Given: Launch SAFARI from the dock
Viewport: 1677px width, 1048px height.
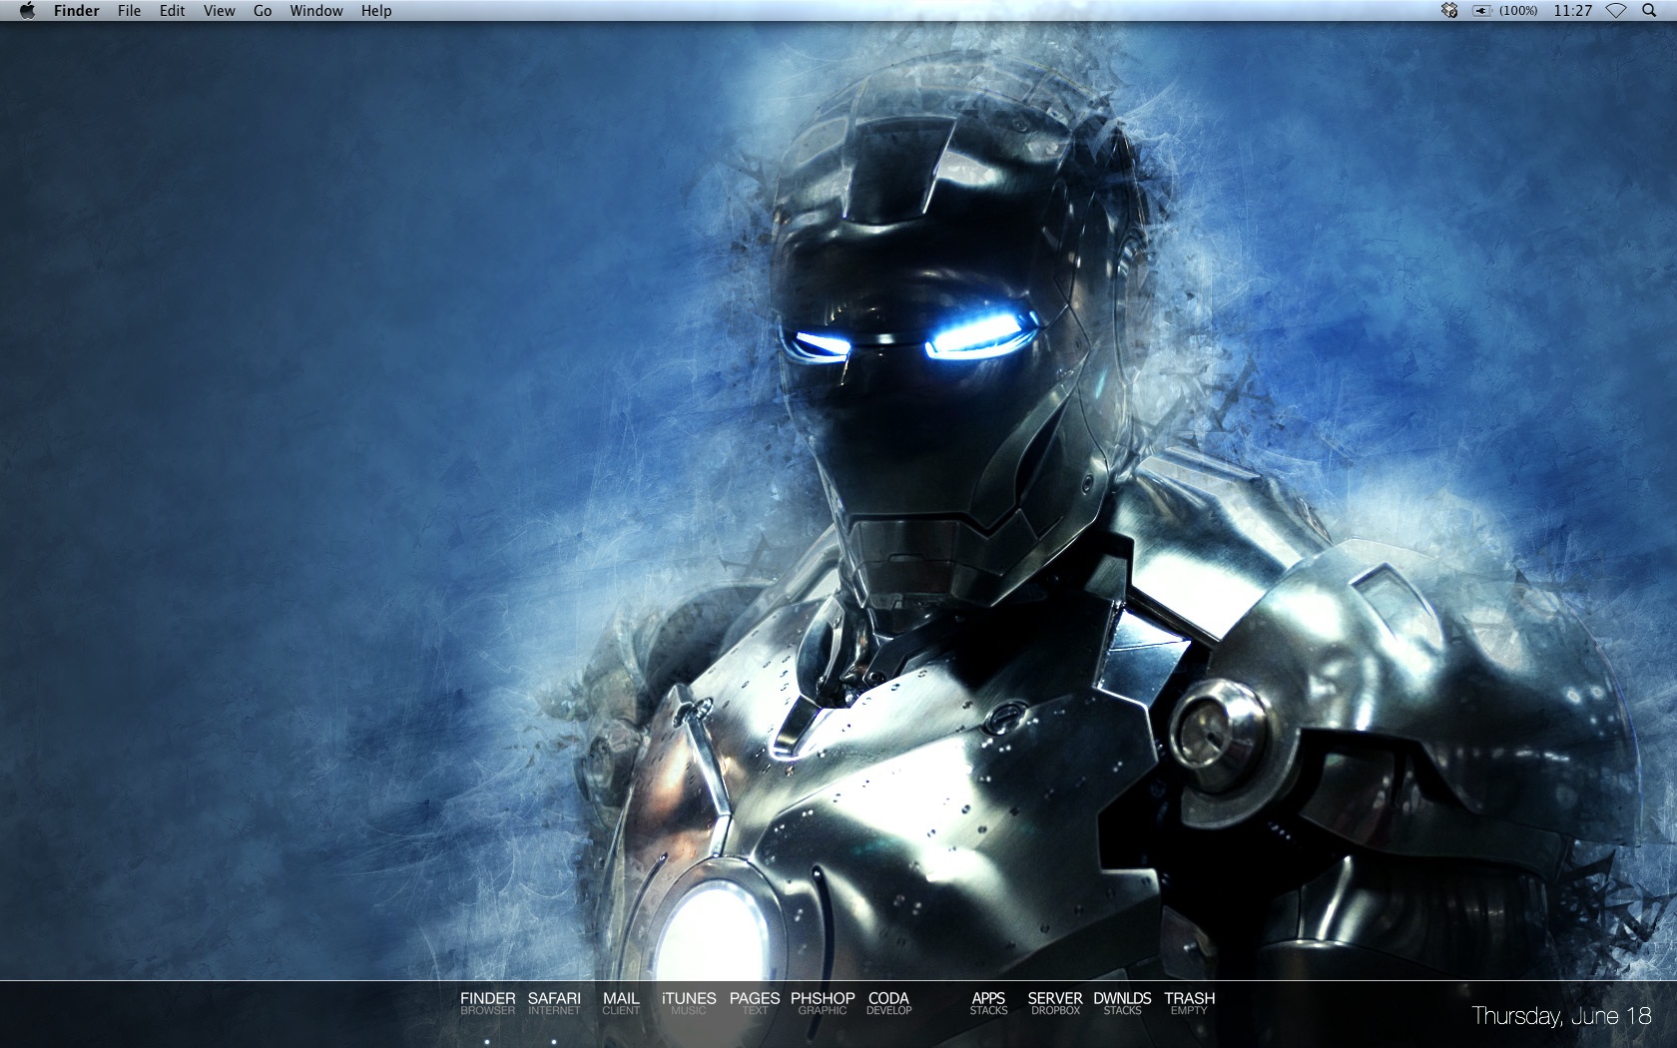Looking at the screenshot, I should (554, 1003).
